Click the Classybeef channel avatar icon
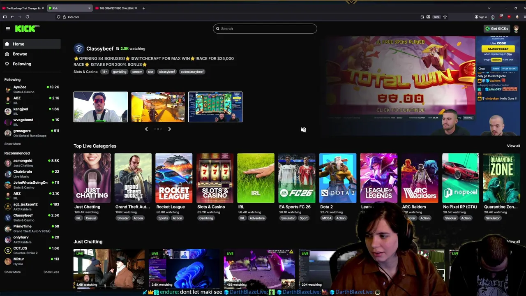 (x=79, y=49)
